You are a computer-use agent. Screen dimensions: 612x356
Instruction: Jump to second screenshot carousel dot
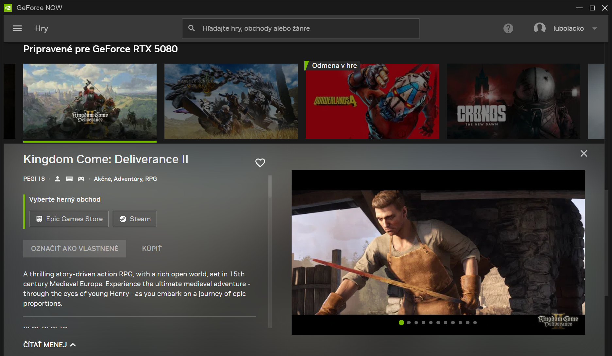[x=409, y=323]
